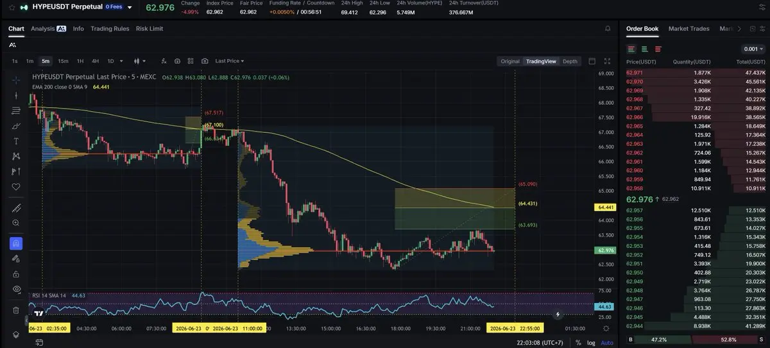Click ask price row 62.971
770x348 pixels.
[x=696, y=73]
